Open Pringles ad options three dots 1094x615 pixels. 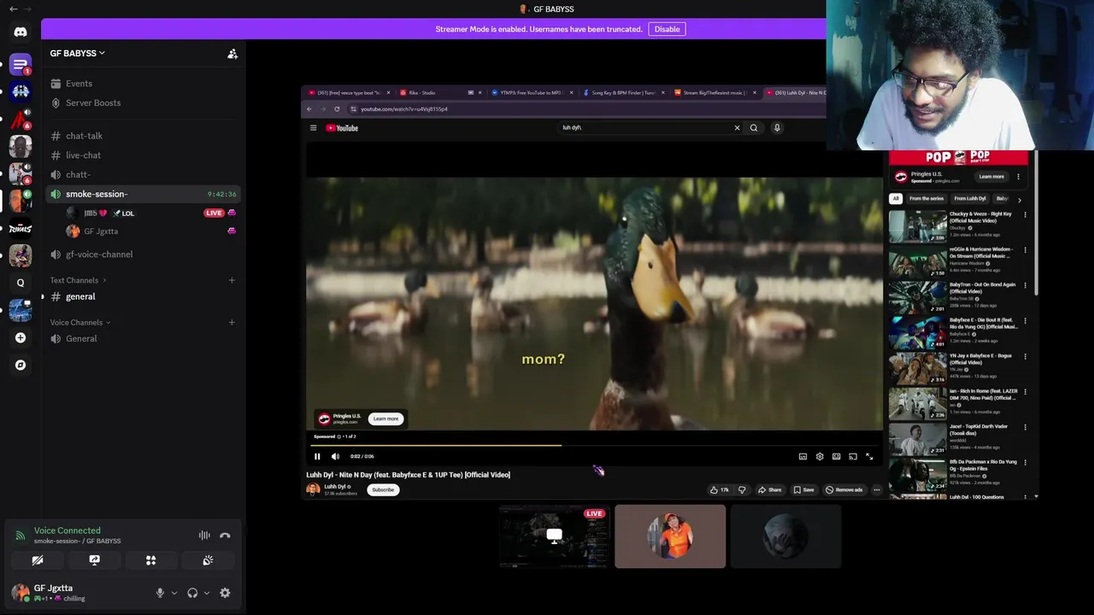pyautogui.click(x=1018, y=177)
